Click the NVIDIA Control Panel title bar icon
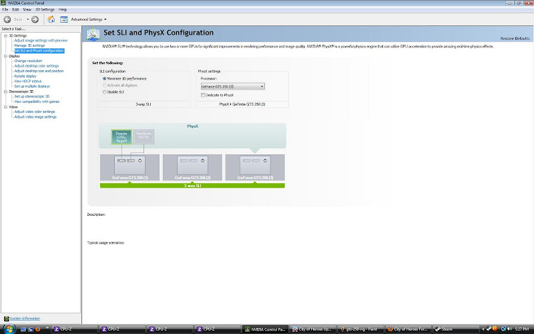This screenshot has width=534, height=334. (x=3, y=3)
